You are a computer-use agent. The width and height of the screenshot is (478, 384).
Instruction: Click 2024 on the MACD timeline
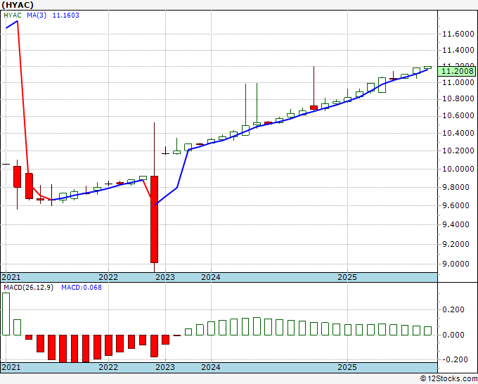click(x=211, y=367)
